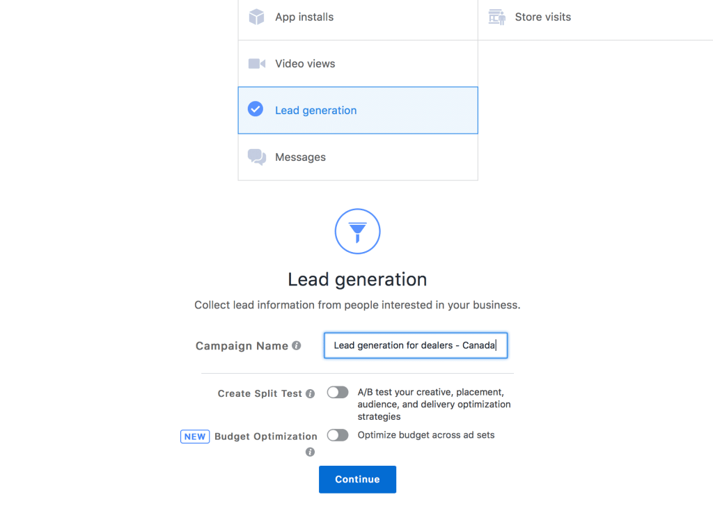Click the blue funnel icon above Lead generation
713x527 pixels.
[x=357, y=230]
